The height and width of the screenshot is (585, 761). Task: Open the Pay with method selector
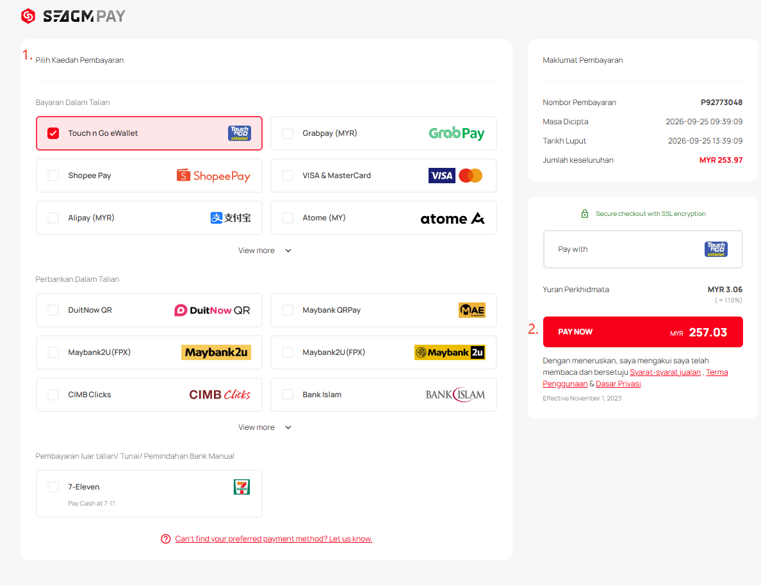tap(642, 249)
